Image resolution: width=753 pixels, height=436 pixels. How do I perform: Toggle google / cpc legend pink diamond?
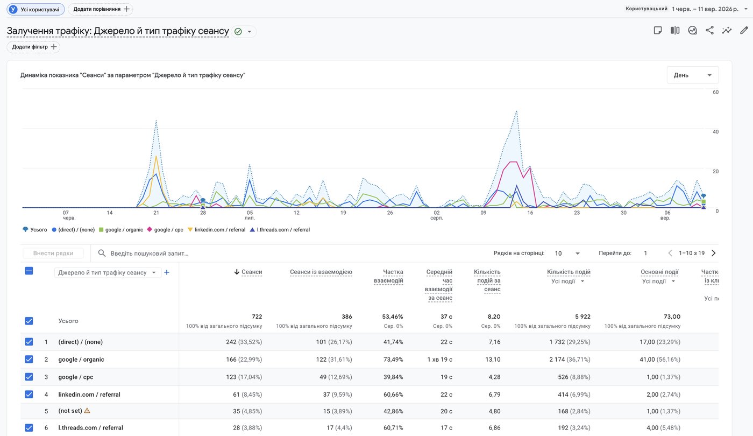pyautogui.click(x=150, y=229)
